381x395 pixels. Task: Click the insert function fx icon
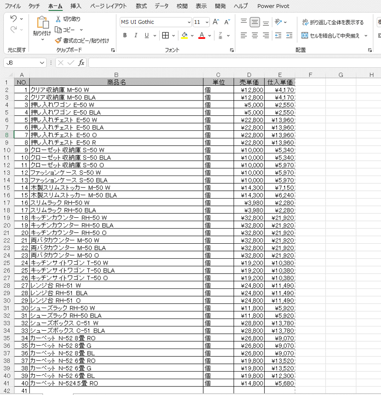click(x=81, y=63)
